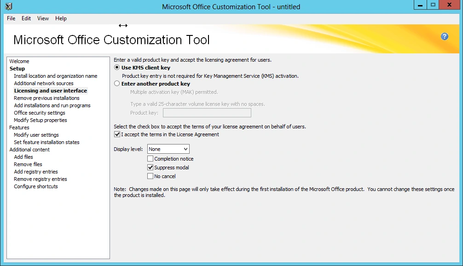Click the Display level label

128,149
